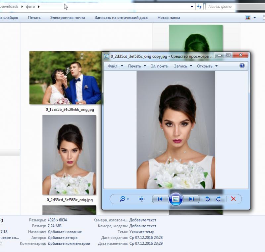Click Добавьте название in details pane
Image resolution: width=265 pixels, height=252 pixels.
click(x=65, y=232)
